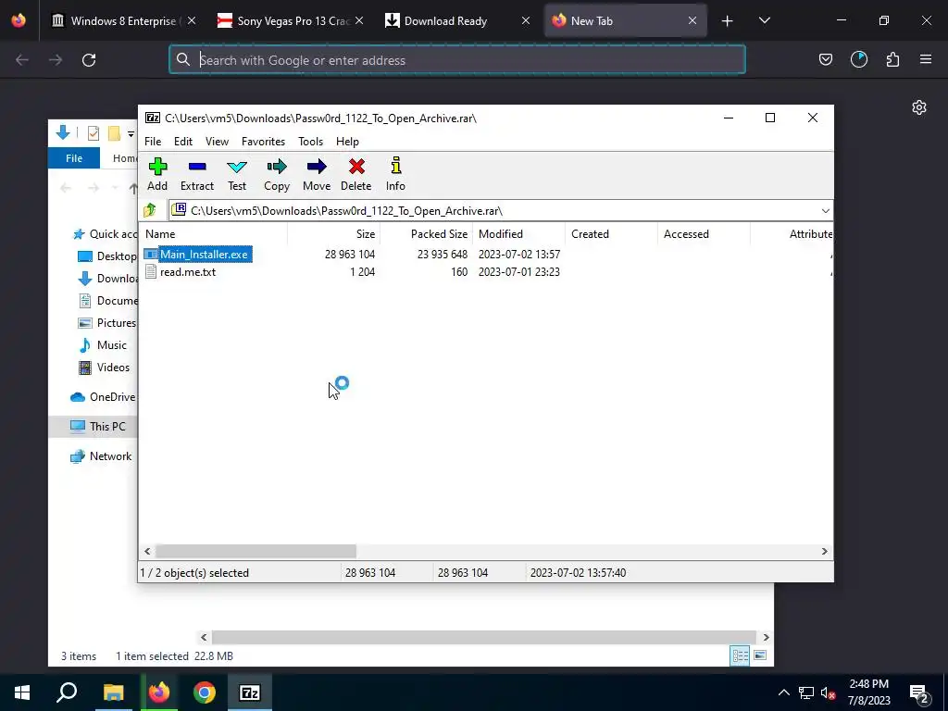Select OneDrive in Explorer sidebar
Screen dimensions: 948x711
click(x=103, y=397)
